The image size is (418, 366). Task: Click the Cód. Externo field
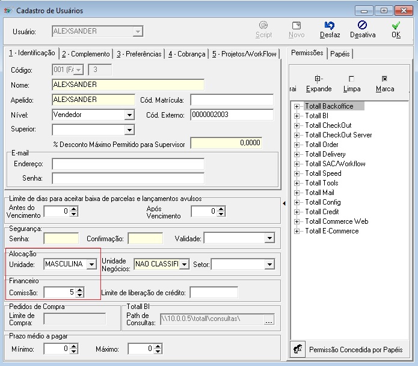coord(232,115)
